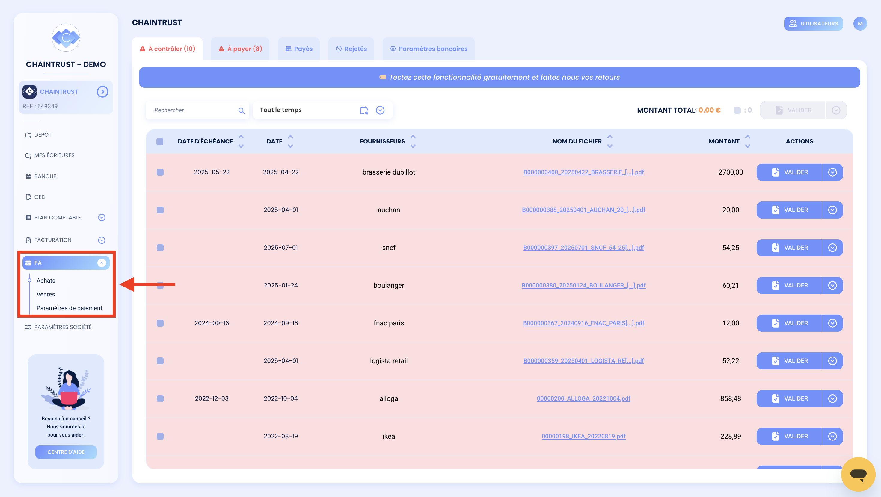Open the Utilisateurs button

pos(813,24)
